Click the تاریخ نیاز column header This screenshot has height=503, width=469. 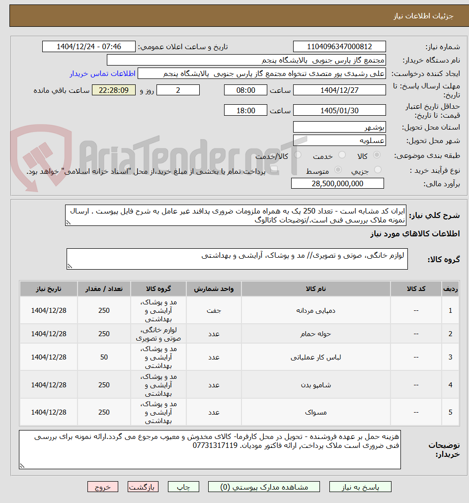49,288
